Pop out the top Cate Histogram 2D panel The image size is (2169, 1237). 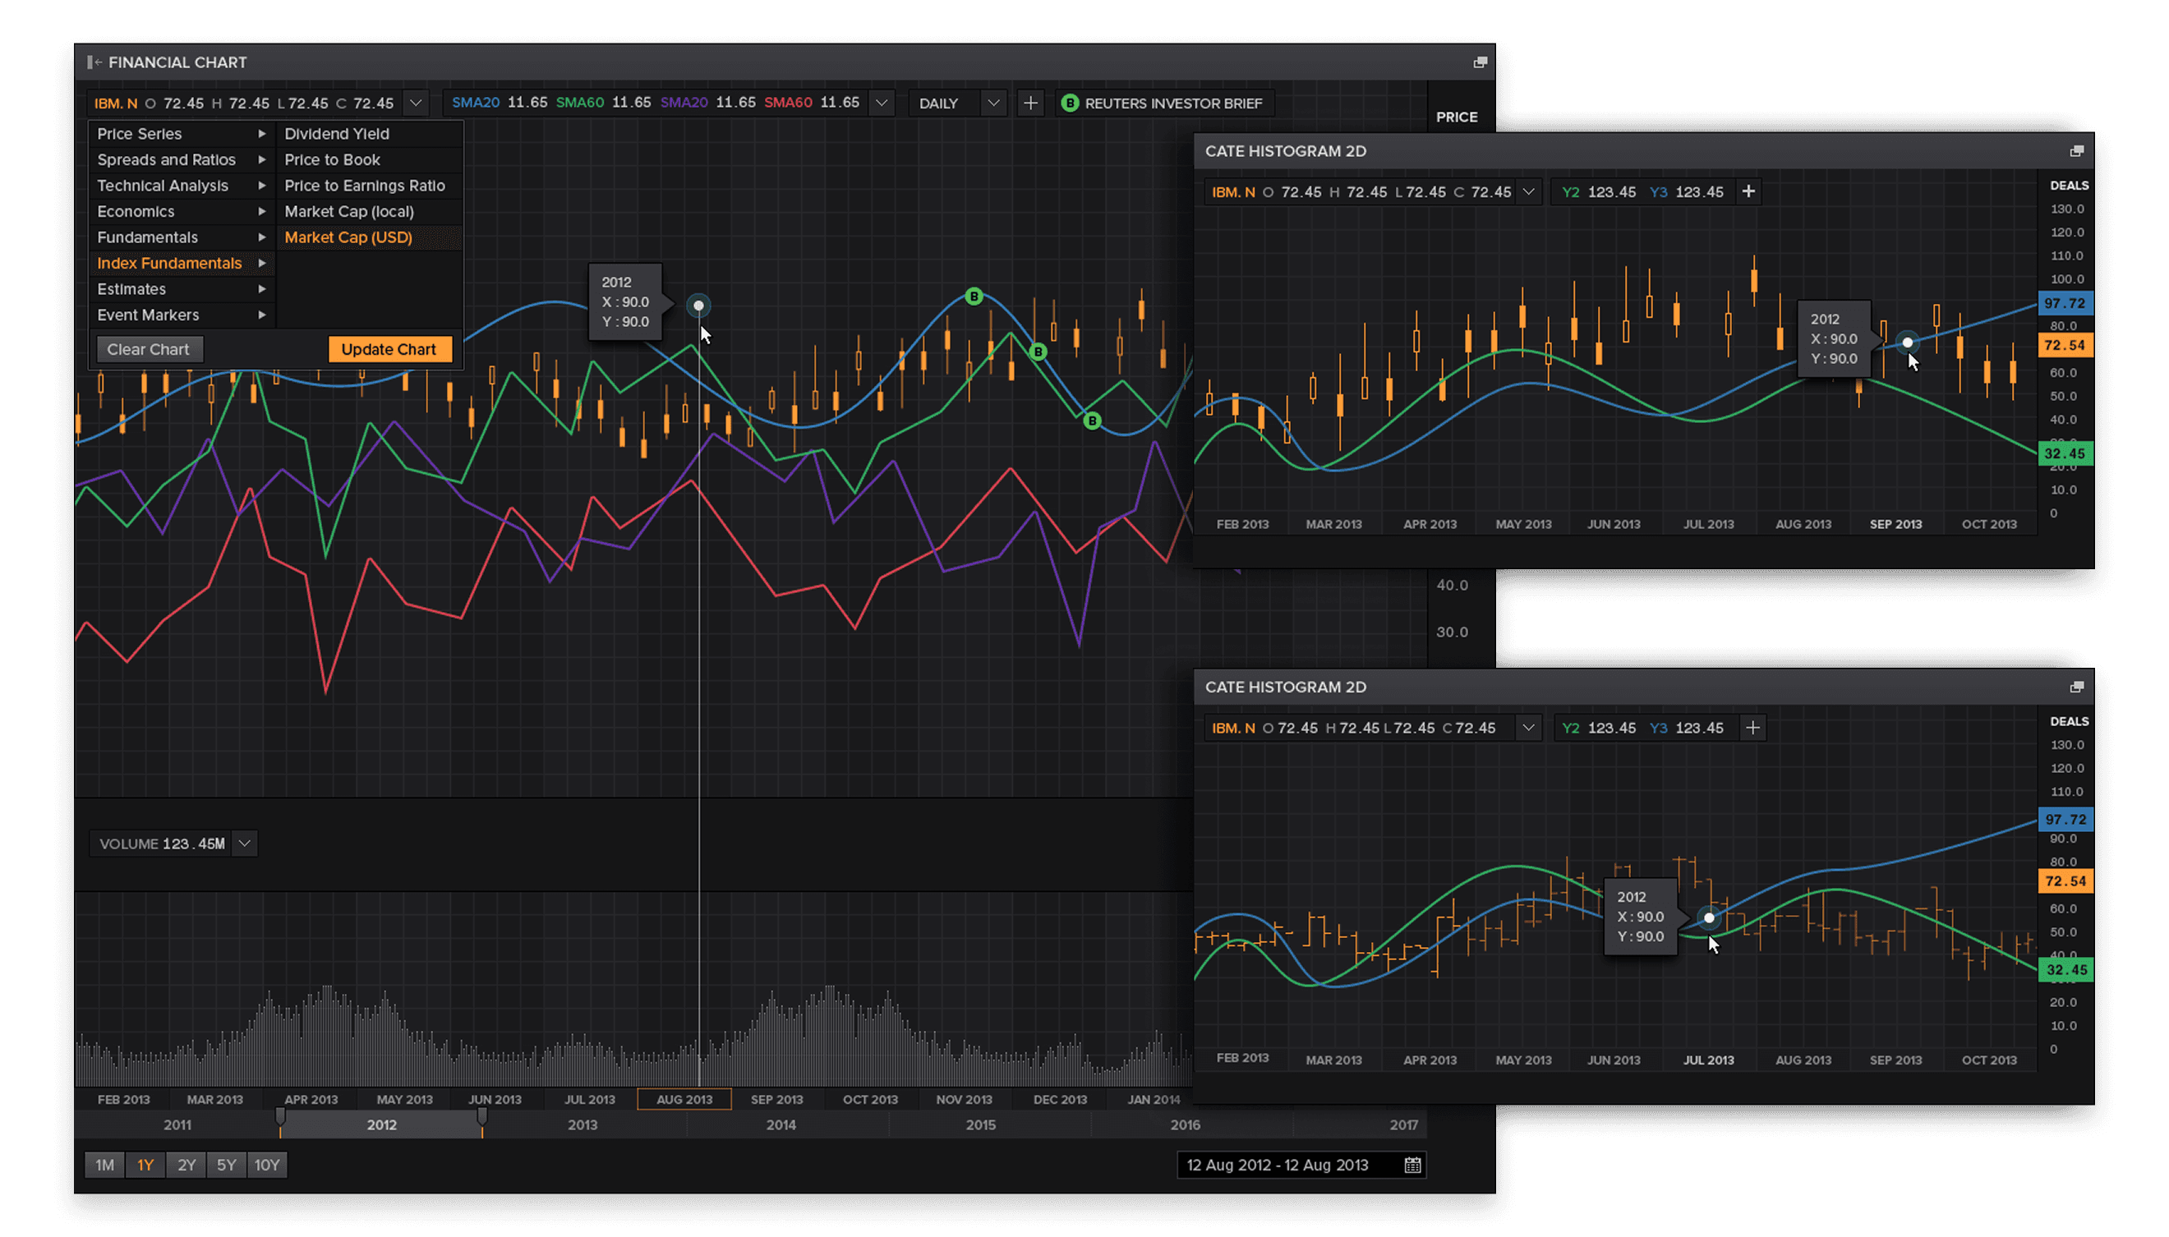point(2075,151)
